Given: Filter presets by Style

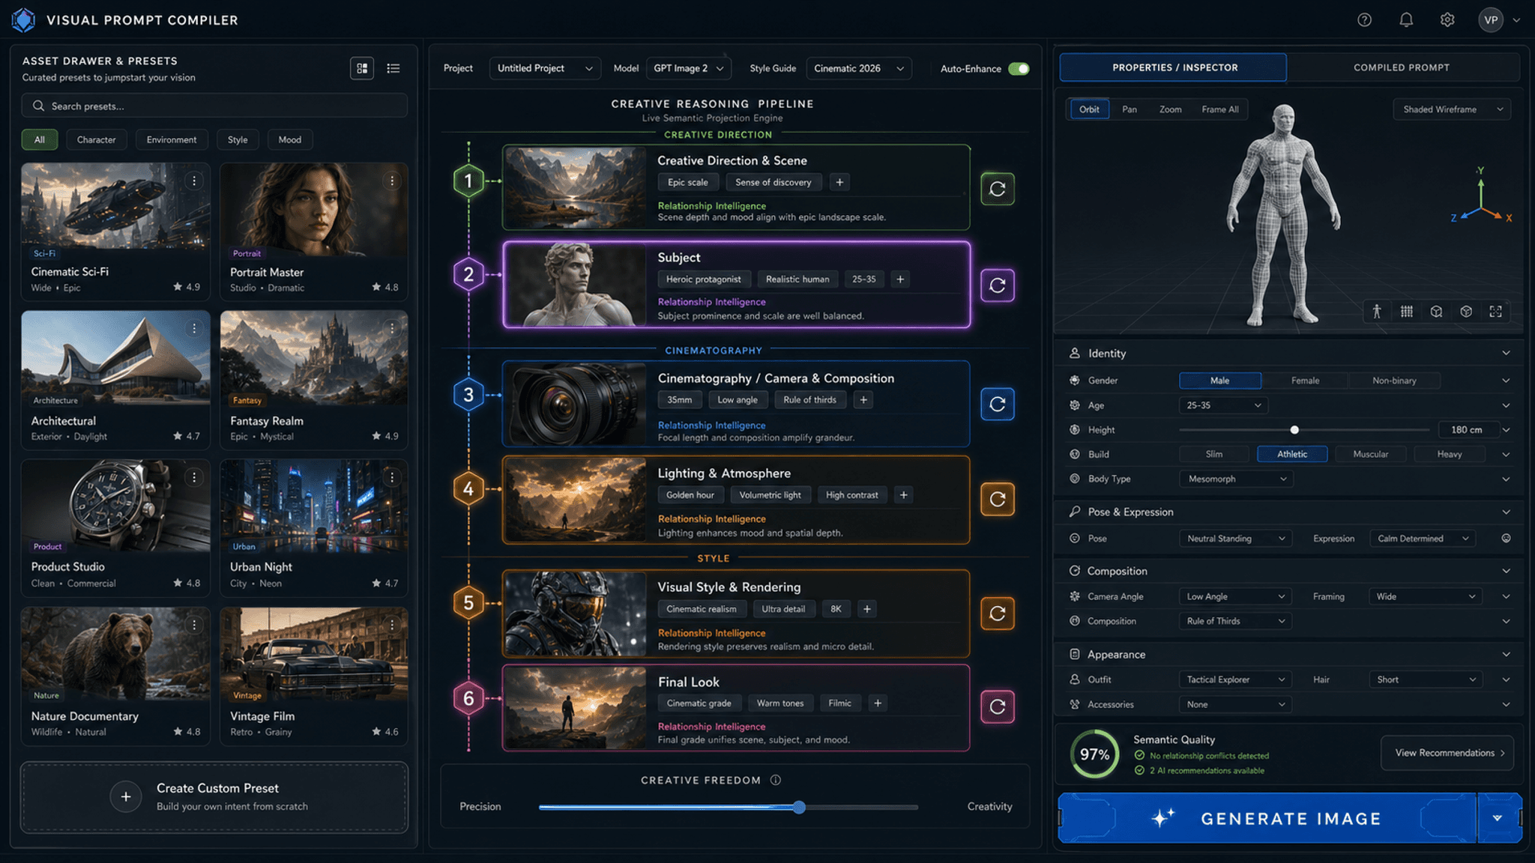Looking at the screenshot, I should coord(238,140).
